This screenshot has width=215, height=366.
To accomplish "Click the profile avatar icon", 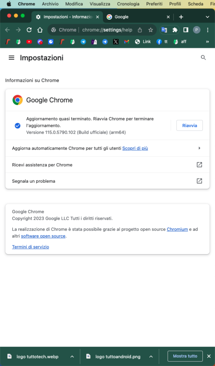I will coord(196,30).
